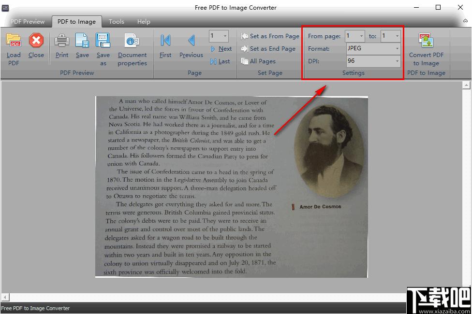Select All Pages
The image size is (472, 314).
tap(258, 61)
